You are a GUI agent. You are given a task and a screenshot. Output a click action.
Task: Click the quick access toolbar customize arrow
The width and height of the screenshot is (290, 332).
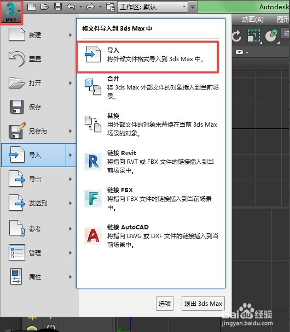pos(193,7)
